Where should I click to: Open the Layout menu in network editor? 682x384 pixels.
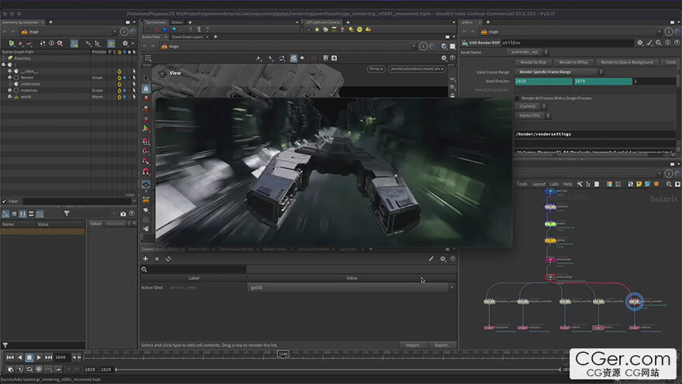click(539, 184)
